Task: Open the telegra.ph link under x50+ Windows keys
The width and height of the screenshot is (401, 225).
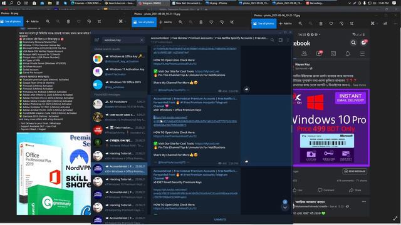Action: click(195, 121)
